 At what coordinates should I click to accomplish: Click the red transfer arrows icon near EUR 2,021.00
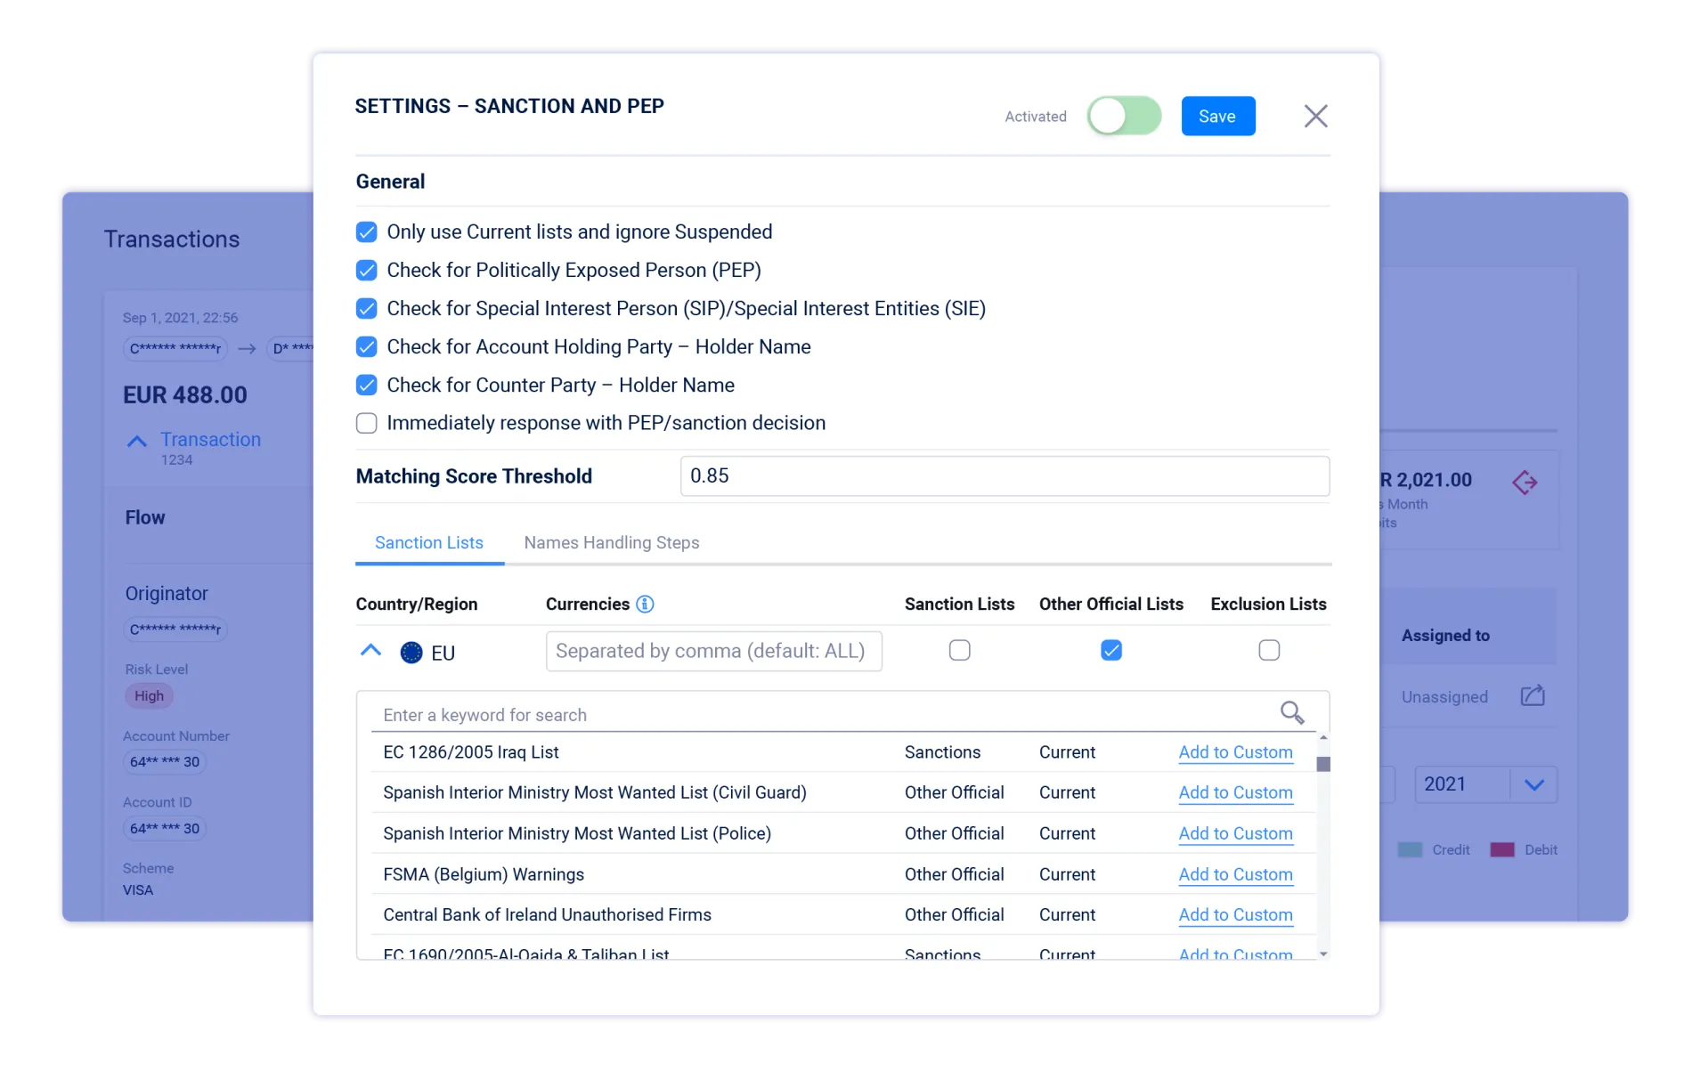pos(1525,482)
